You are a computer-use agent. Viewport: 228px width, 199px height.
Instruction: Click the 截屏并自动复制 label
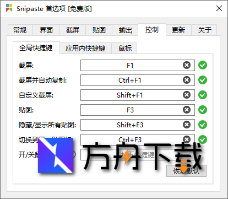[43, 80]
